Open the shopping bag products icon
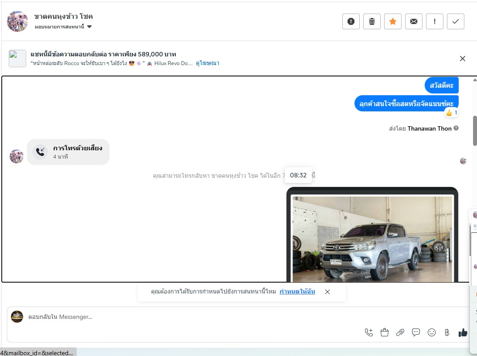The height and width of the screenshot is (356, 477). (x=385, y=332)
